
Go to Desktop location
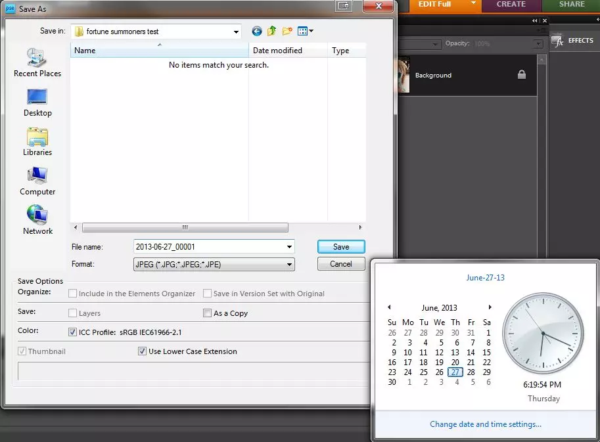37,102
